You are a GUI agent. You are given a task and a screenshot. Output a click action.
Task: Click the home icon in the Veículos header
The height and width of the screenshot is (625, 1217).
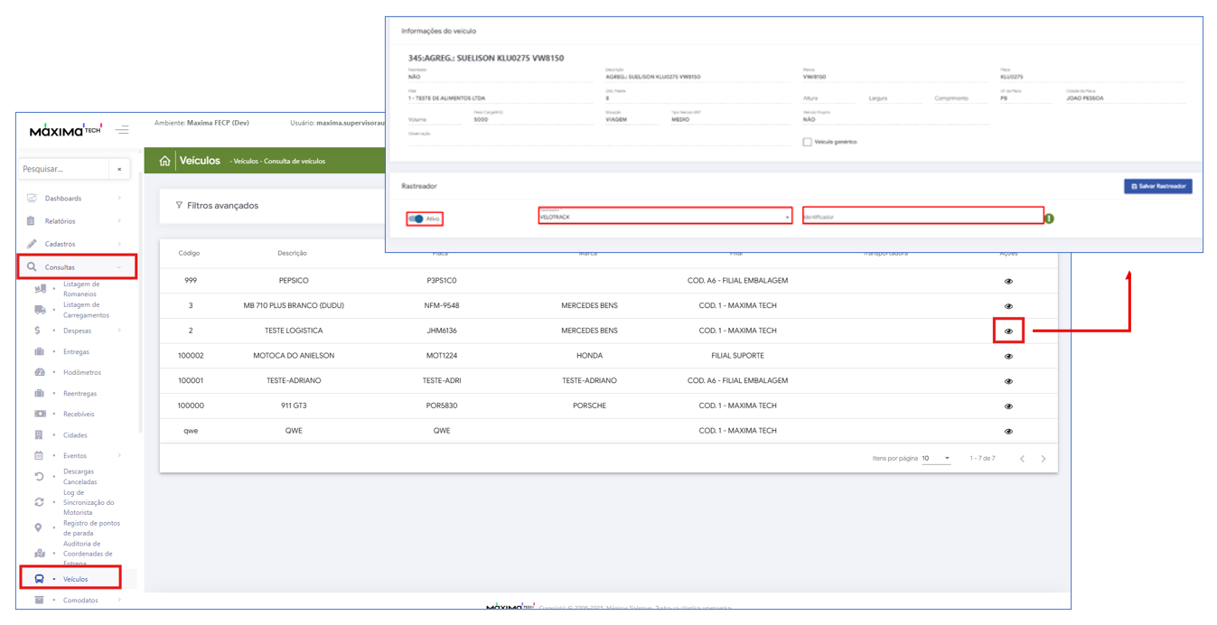tap(164, 161)
